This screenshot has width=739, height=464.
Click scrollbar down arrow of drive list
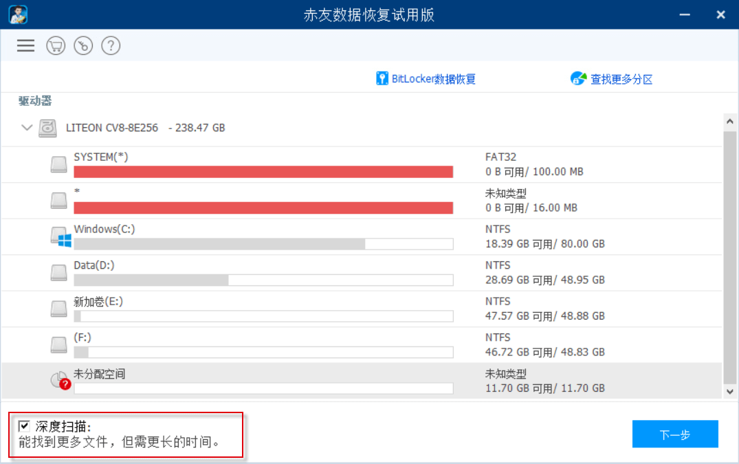729,391
